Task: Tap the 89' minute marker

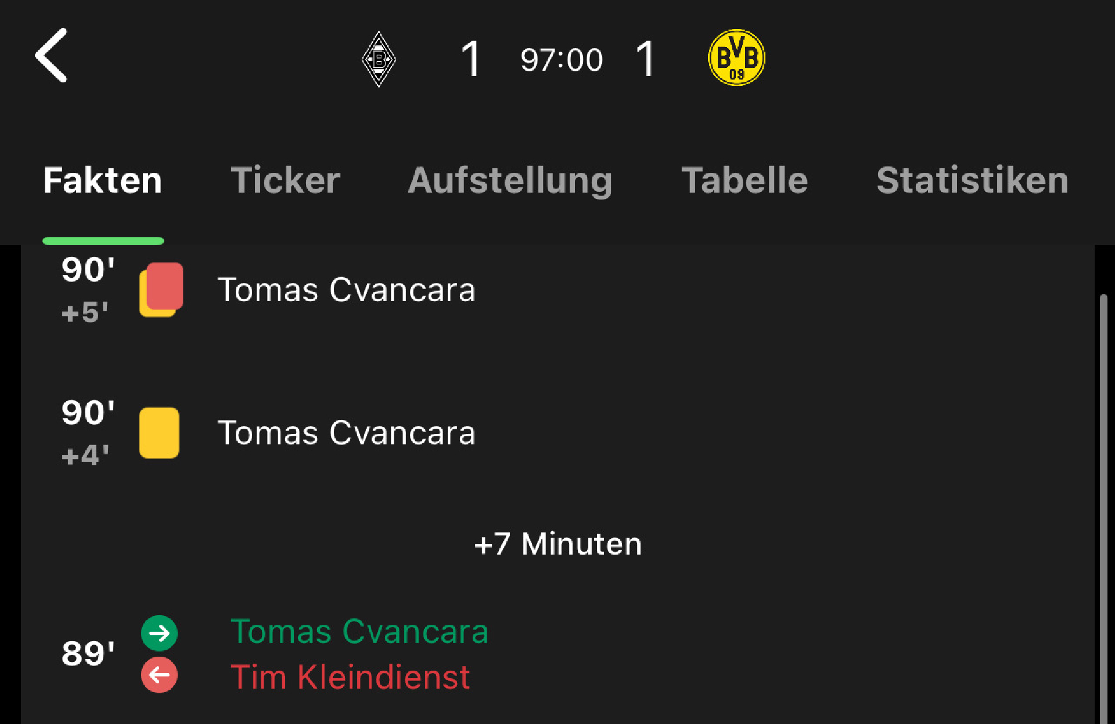Action: click(x=88, y=653)
